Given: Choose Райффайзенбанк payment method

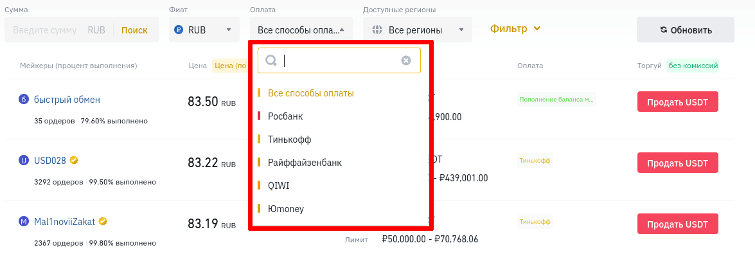Looking at the screenshot, I should [305, 163].
